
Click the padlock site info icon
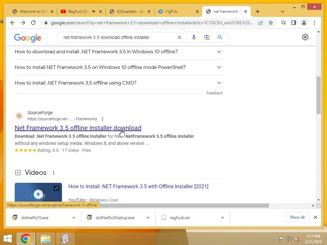(x=46, y=23)
